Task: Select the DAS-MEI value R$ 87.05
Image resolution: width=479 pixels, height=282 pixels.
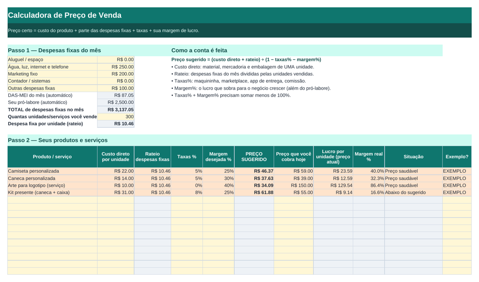Action: click(x=116, y=95)
